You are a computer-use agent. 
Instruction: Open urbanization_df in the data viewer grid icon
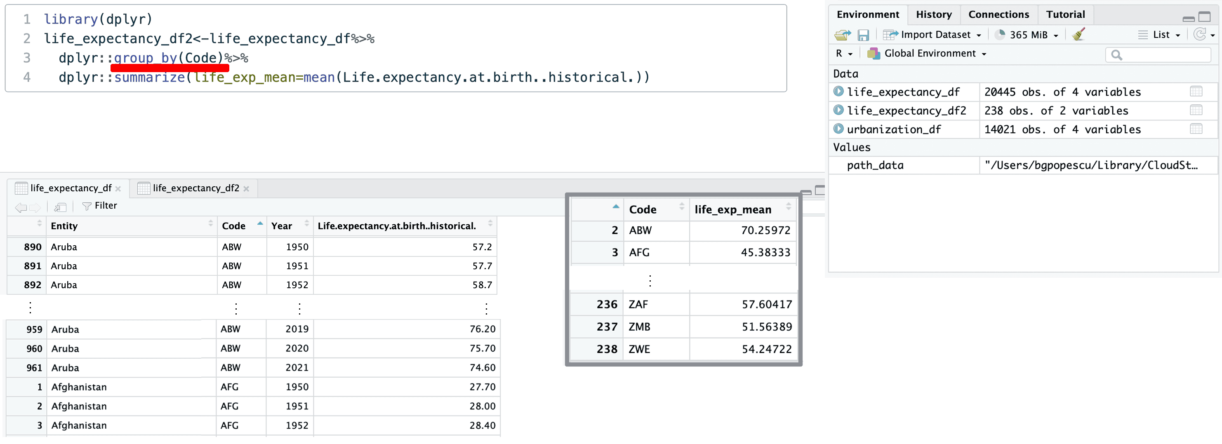point(1196,129)
